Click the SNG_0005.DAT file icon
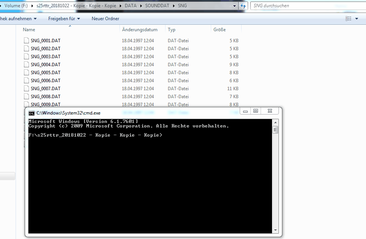 coord(26,72)
